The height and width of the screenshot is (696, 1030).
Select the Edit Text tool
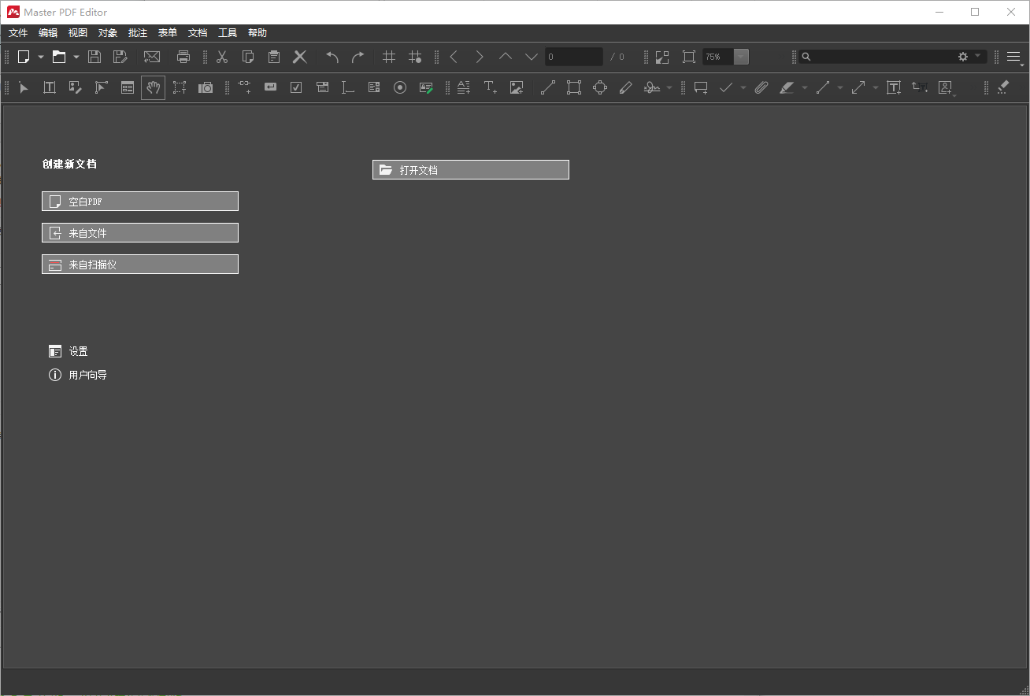49,87
